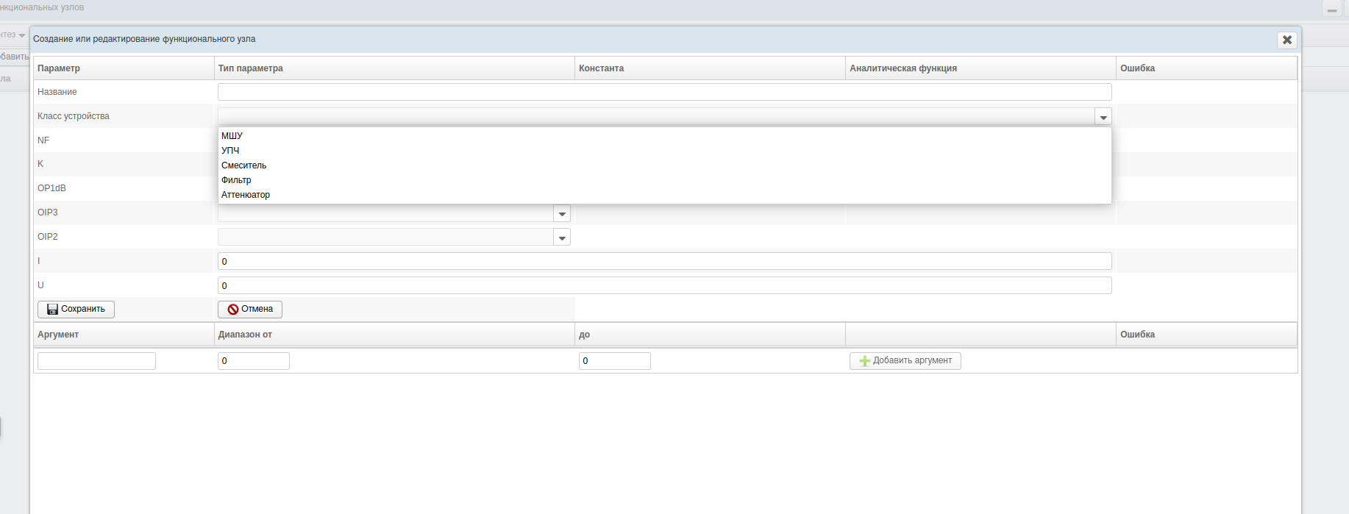The height and width of the screenshot is (514, 1349).
Task: Minimize the background panel window
Action: click(1331, 10)
